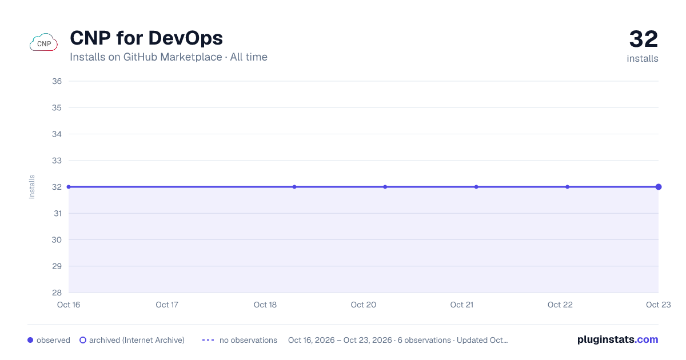Click the hollow 'archived' legend circle
This screenshot has height=360, width=686.
point(83,340)
